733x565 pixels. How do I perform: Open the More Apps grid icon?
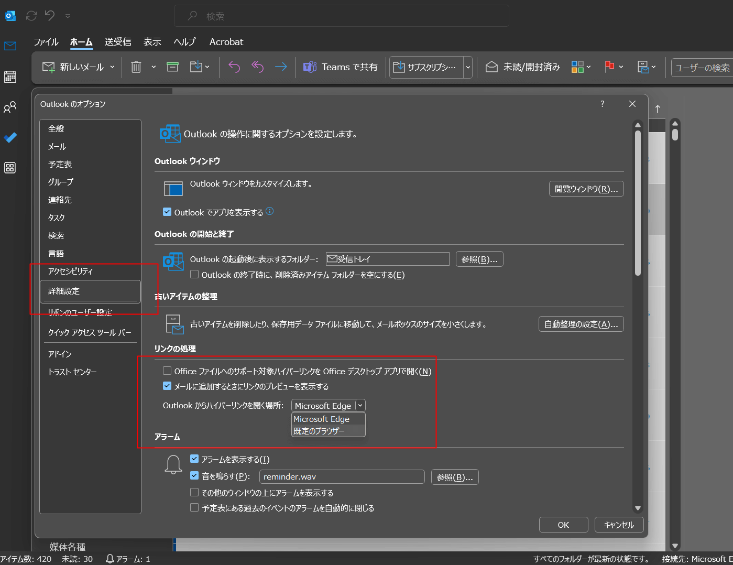pyautogui.click(x=10, y=168)
